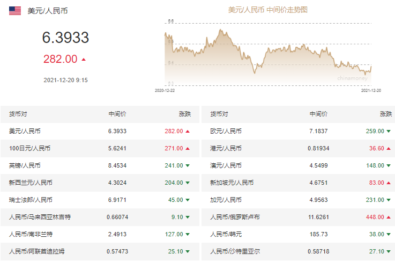Click the mid-rate value 5.6241
Viewport: 395px width, 261px height.
point(117,148)
